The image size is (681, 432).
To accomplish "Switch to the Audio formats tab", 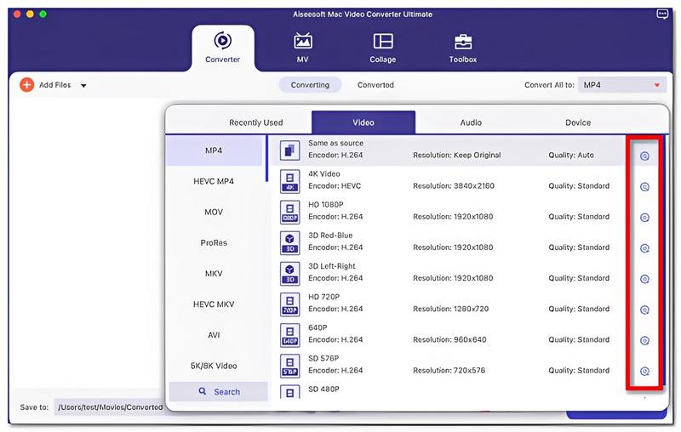I will tap(471, 122).
